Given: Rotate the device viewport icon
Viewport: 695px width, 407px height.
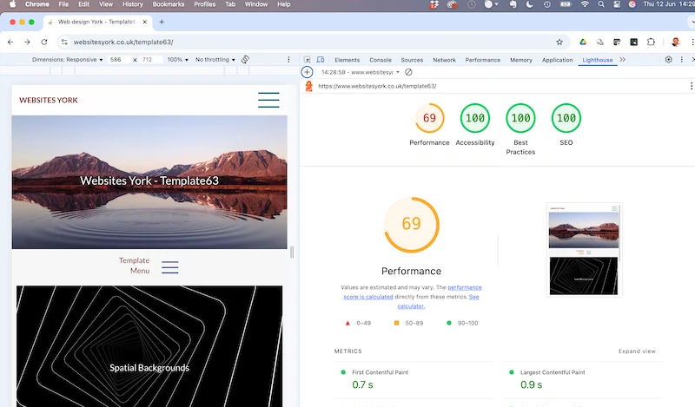Looking at the screenshot, I should (245, 59).
